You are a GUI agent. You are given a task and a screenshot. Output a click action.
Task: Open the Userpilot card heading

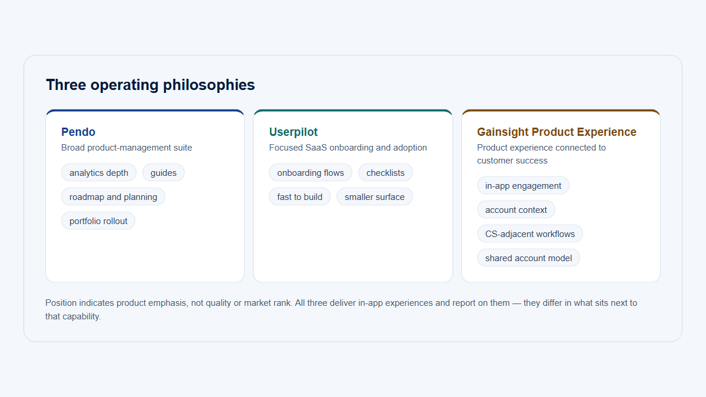click(294, 132)
